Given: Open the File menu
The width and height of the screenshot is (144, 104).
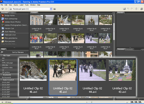Looking at the screenshot, I should click(2, 5).
